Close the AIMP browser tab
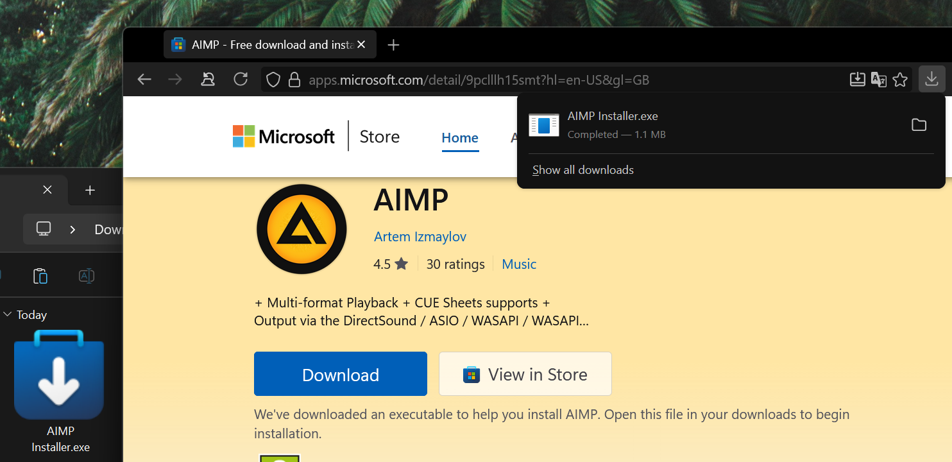The image size is (952, 462). (x=361, y=45)
